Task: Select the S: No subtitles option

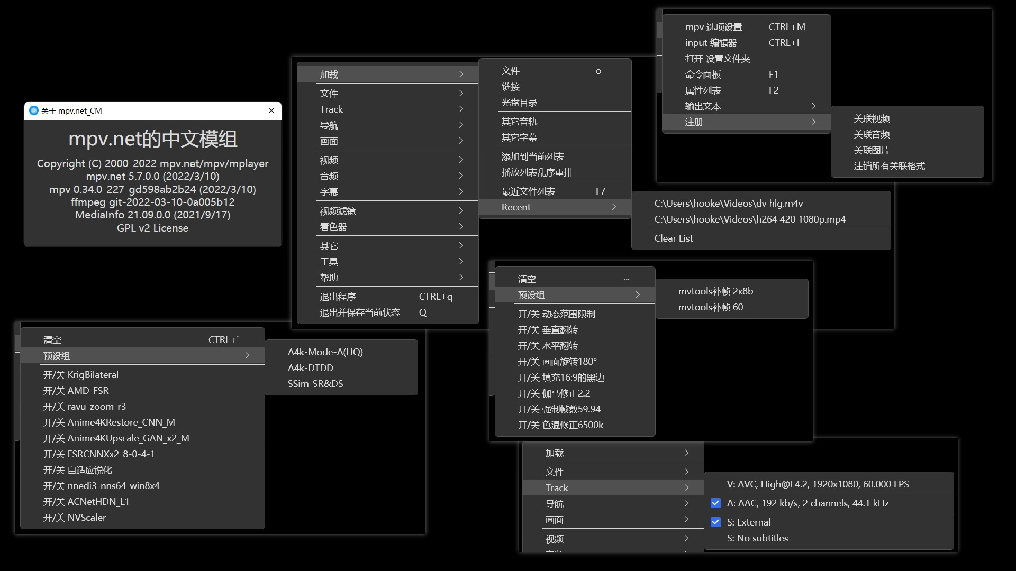Action: click(829, 538)
